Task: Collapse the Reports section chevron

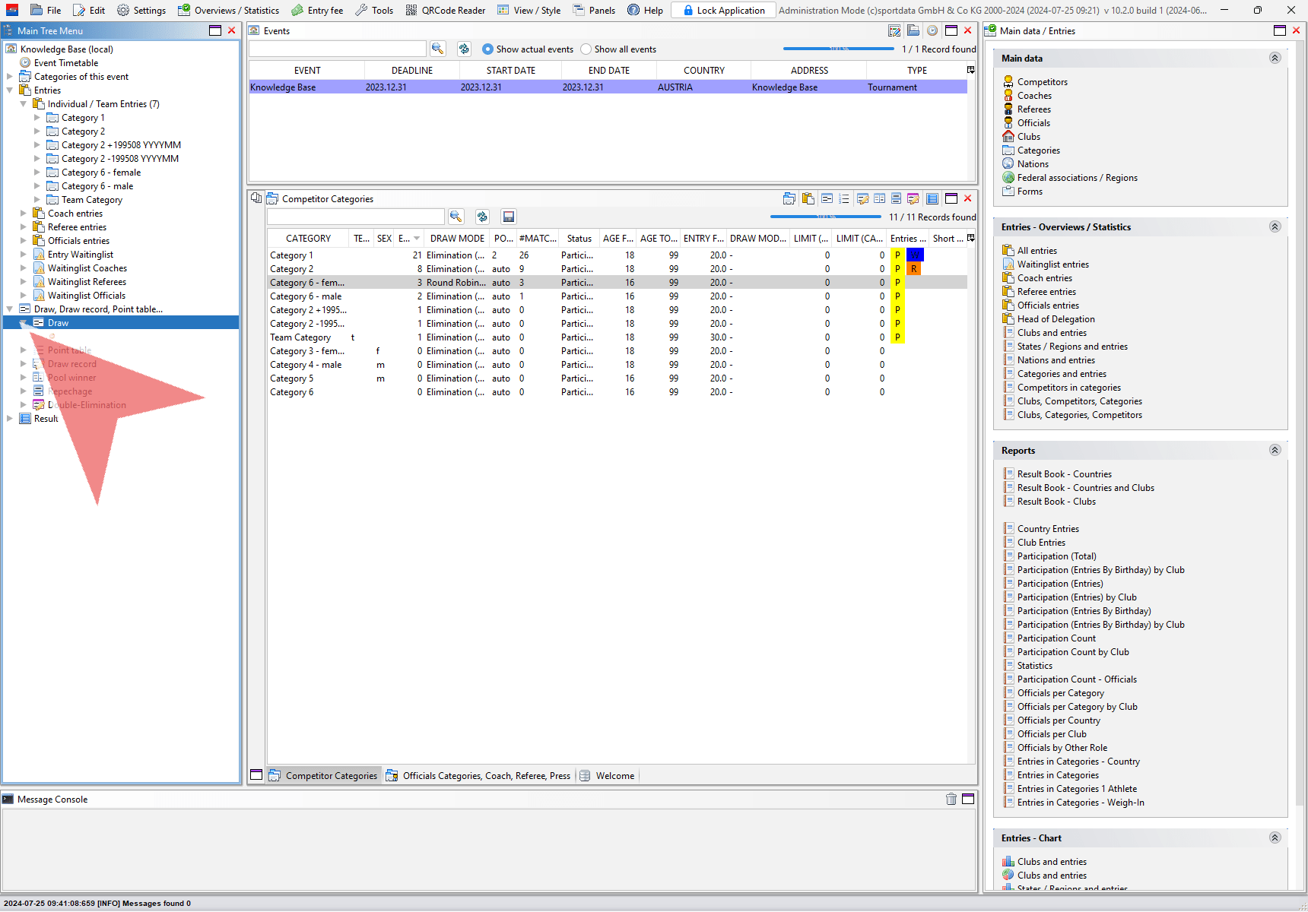Action: pyautogui.click(x=1275, y=450)
